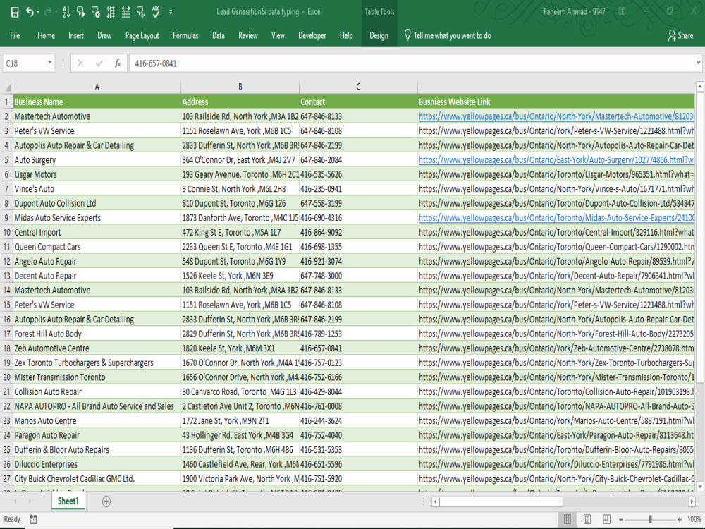Open the Mastertech Automotive yellowpages link in row 2

[x=556, y=116]
